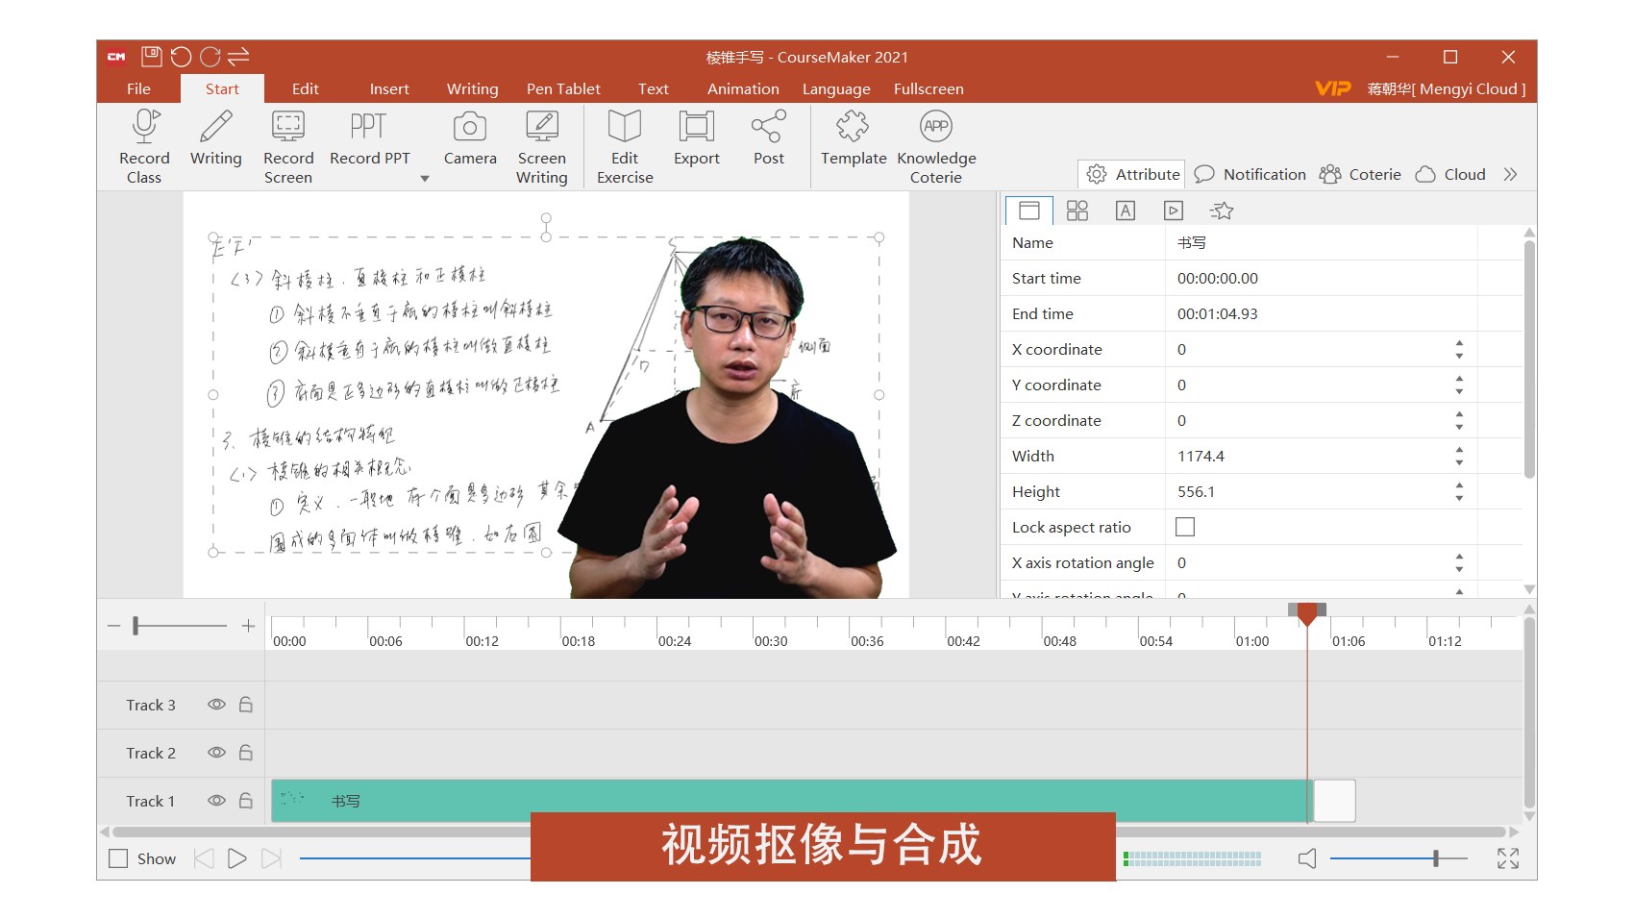Adjust the Width stepper
This screenshot has height=919, width=1634.
click(1459, 456)
